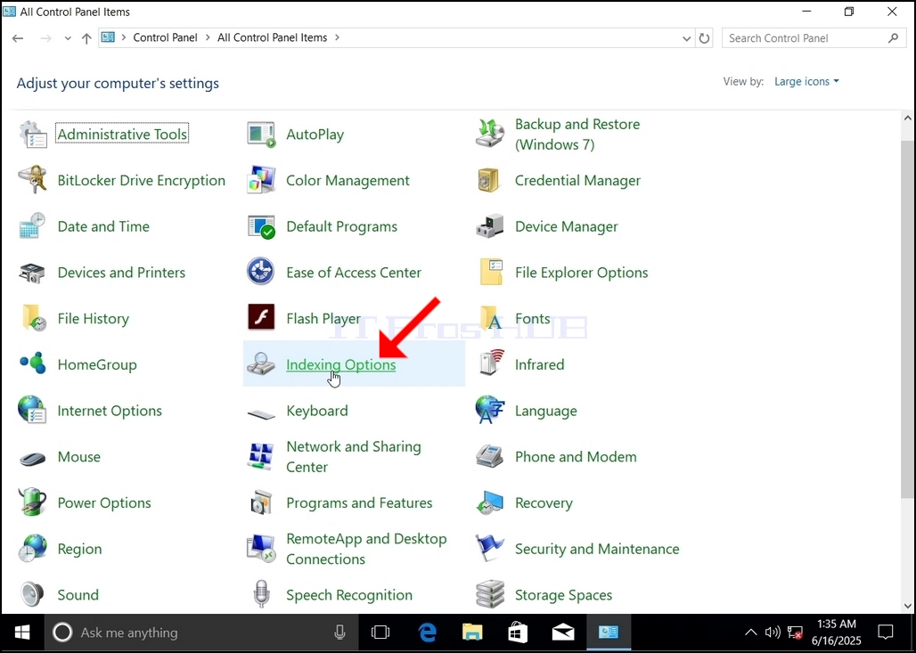The width and height of the screenshot is (916, 653).
Task: Open Task View on the taskbar
Action: 380,633
